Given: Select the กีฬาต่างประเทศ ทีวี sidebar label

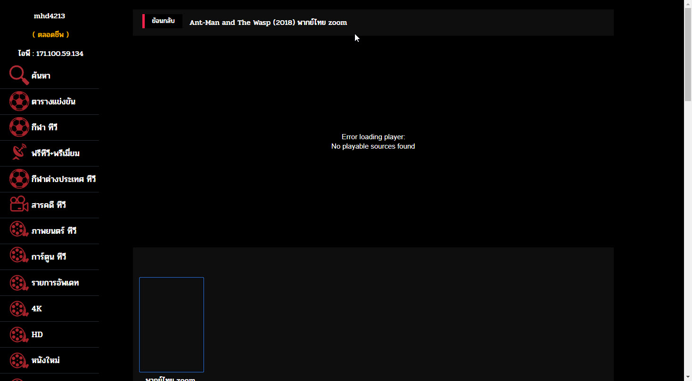Looking at the screenshot, I should [x=64, y=179].
